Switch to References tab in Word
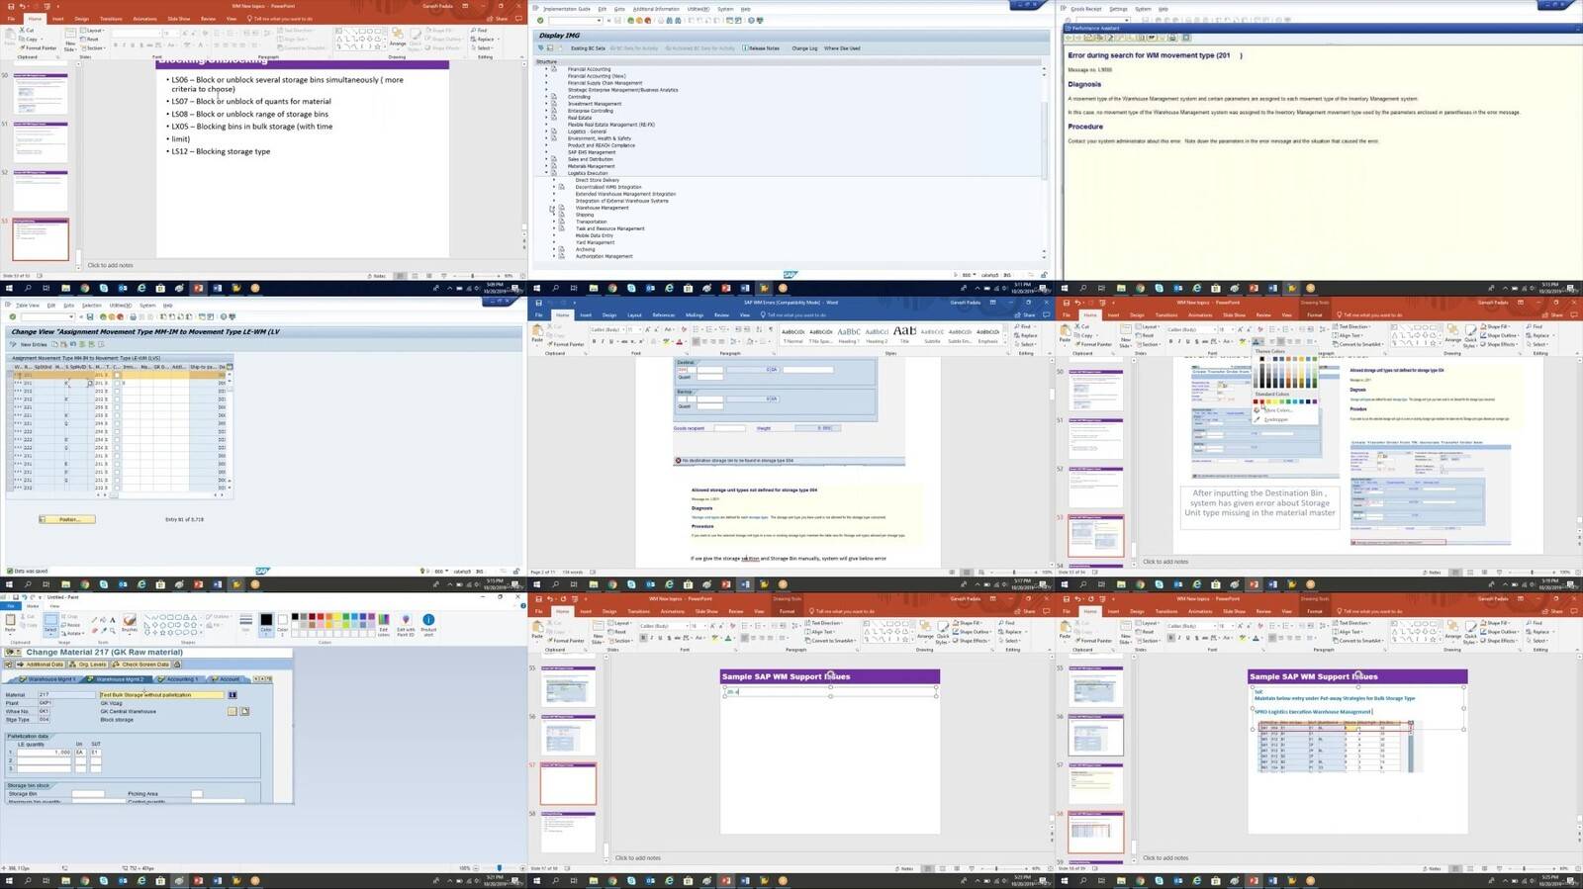This screenshot has height=889, width=1583. click(663, 314)
